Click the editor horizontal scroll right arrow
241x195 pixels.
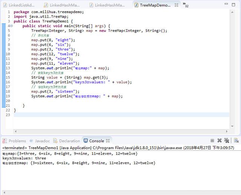tap(227, 131)
